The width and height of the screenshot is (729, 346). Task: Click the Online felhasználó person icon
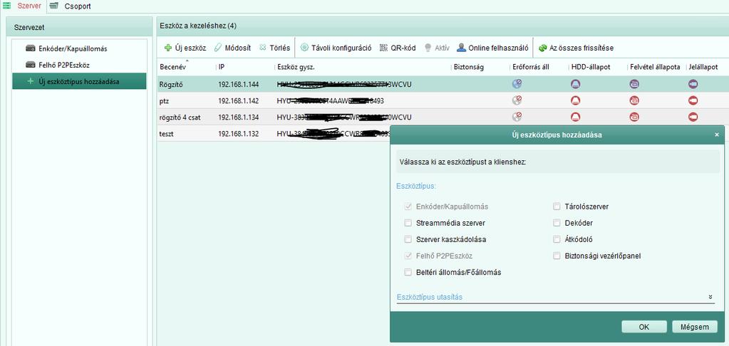pyautogui.click(x=461, y=48)
